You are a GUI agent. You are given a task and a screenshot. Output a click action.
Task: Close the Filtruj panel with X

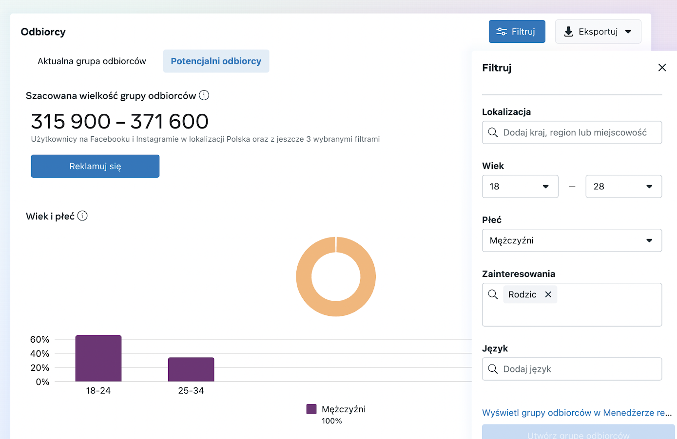662,68
